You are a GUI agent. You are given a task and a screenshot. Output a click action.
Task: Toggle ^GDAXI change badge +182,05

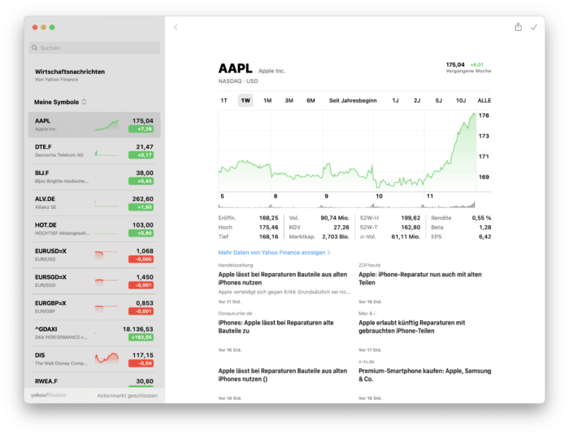click(x=141, y=337)
